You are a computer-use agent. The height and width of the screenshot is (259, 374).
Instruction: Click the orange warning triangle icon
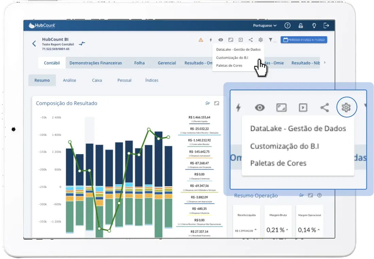click(x=201, y=40)
